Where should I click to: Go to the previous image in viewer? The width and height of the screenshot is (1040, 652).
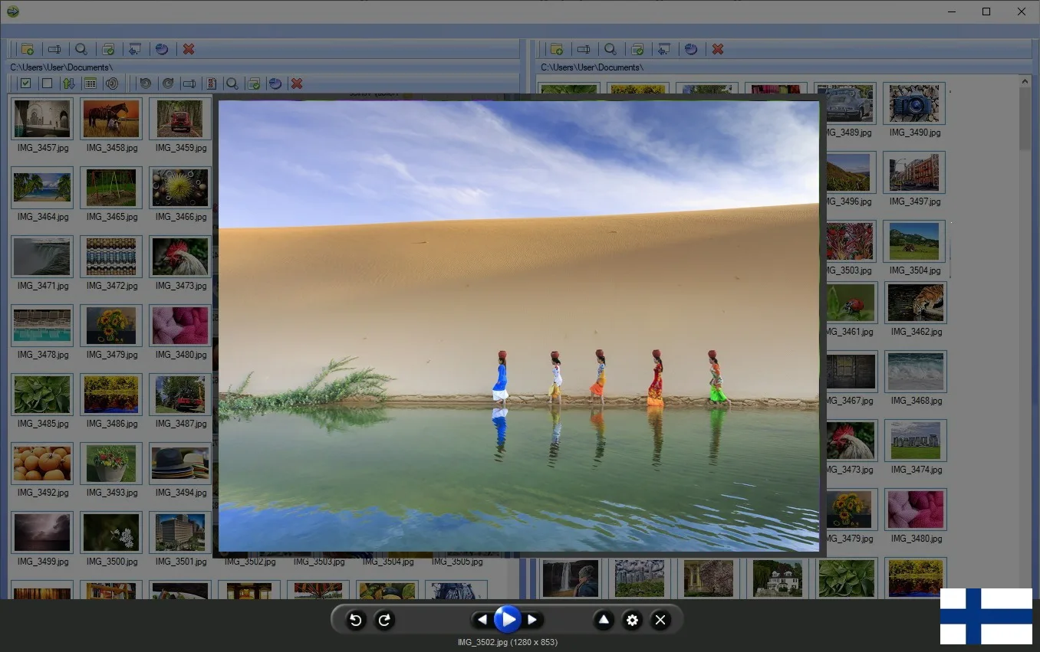[482, 620]
